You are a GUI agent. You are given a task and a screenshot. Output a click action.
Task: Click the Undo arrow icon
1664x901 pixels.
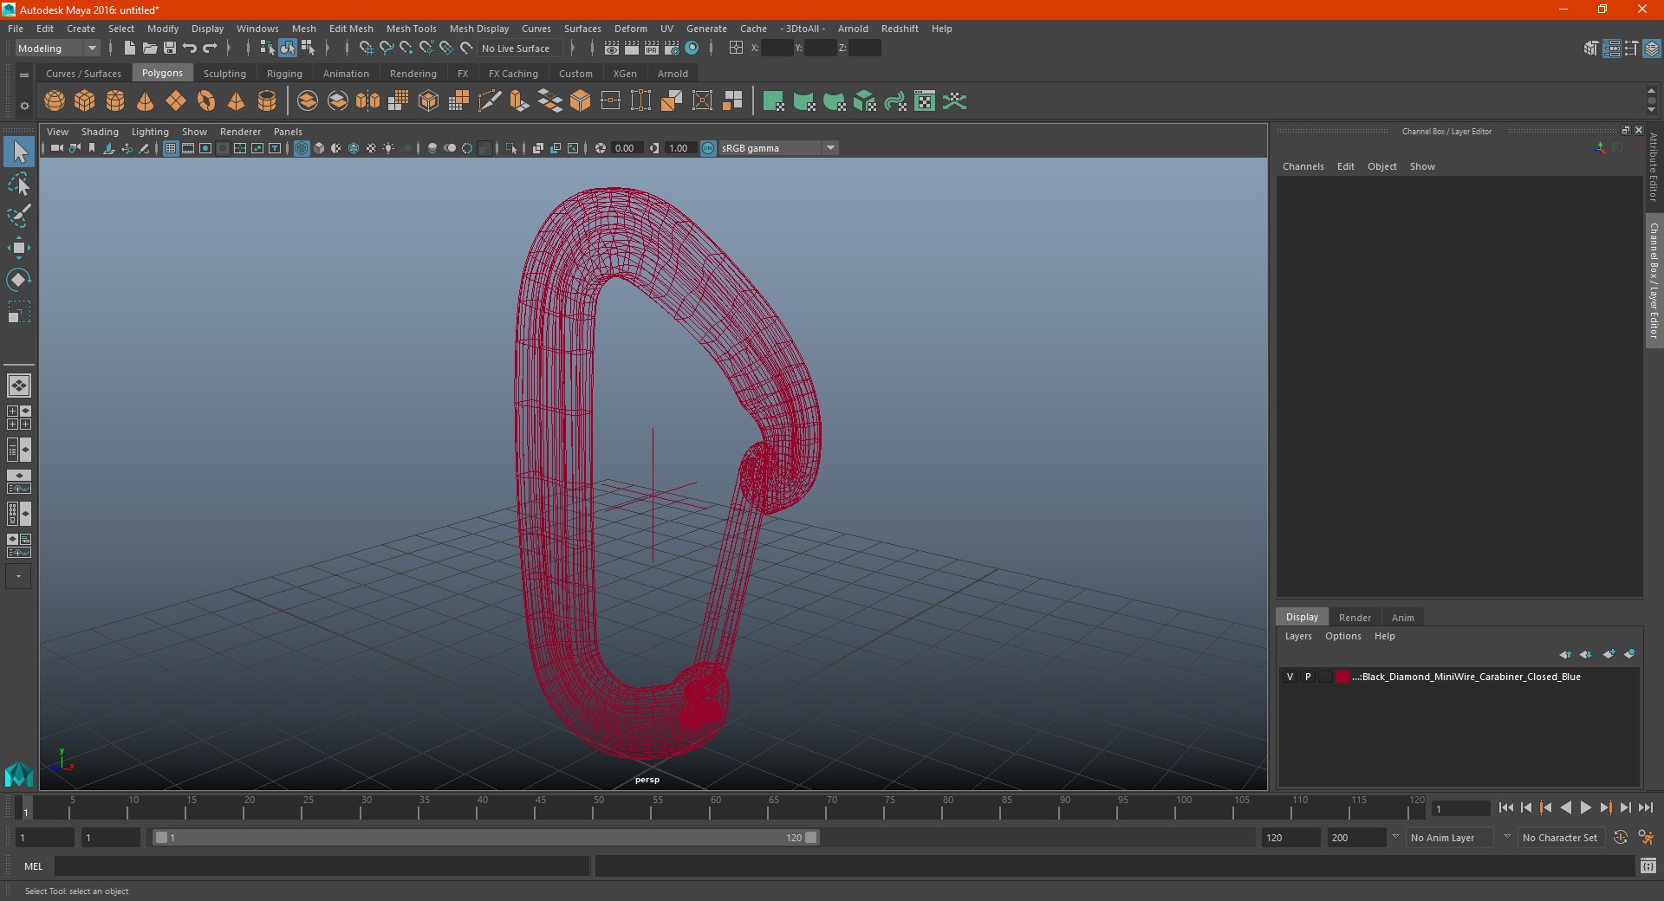pos(190,49)
